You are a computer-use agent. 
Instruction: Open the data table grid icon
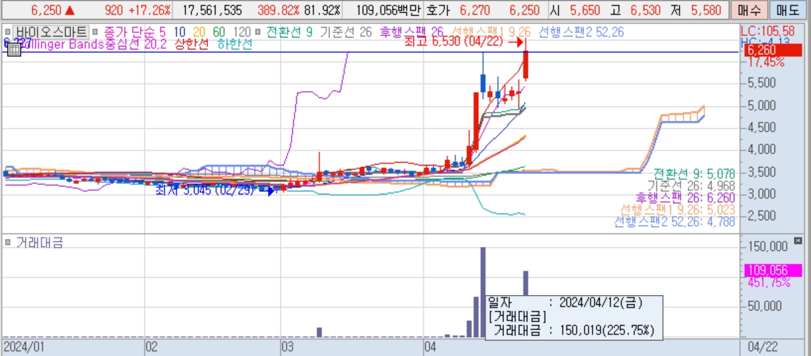[x=13, y=50]
